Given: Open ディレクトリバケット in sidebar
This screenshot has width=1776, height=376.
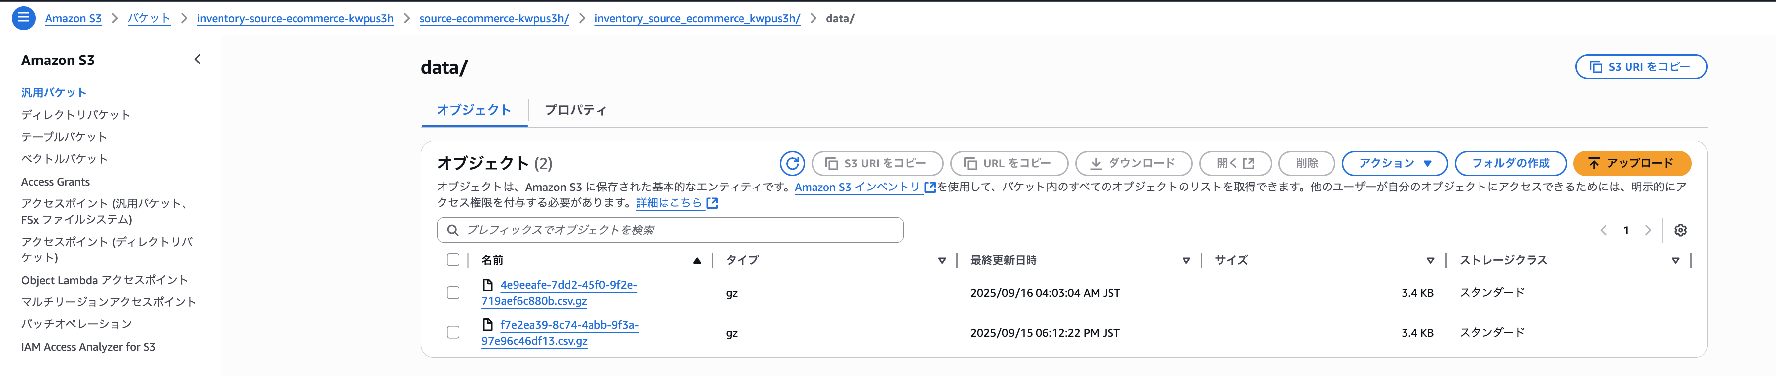Looking at the screenshot, I should point(76,114).
